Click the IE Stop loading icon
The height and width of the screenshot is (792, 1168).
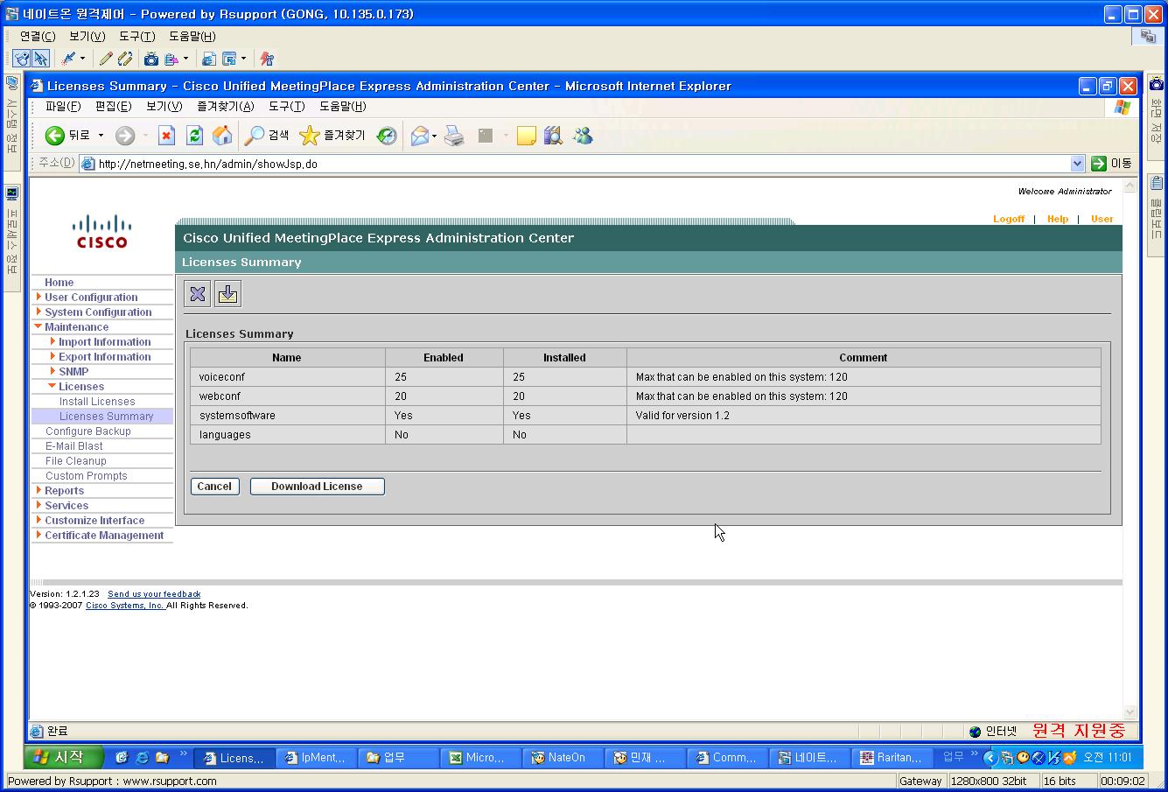166,135
